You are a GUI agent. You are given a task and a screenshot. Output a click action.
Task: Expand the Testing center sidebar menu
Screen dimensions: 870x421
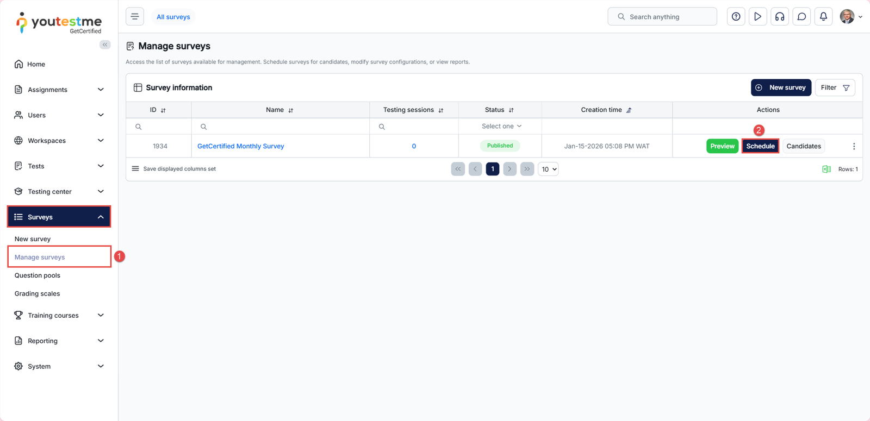pyautogui.click(x=59, y=191)
